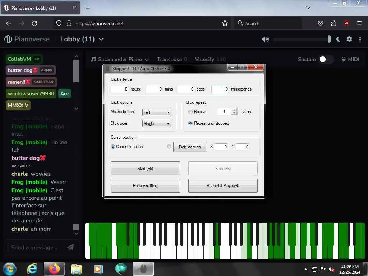
Task: Open Windows Explorer folder from taskbar
Action: (x=77, y=269)
